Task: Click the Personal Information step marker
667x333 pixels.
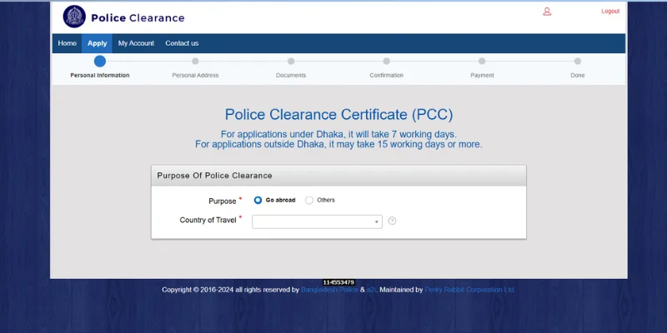Action: click(x=100, y=61)
